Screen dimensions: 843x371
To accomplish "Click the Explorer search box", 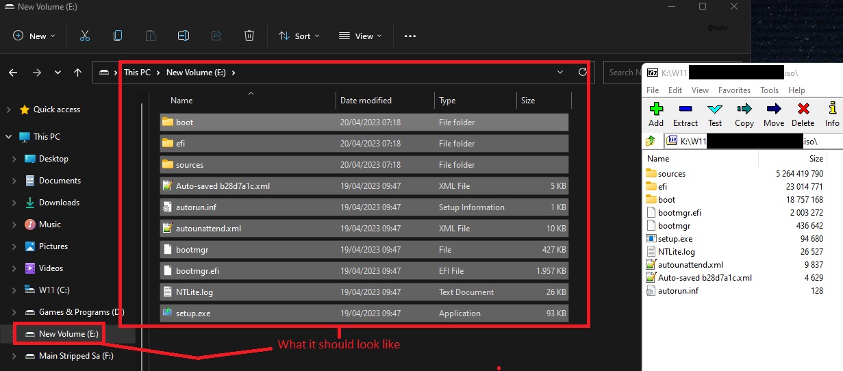I will coord(622,73).
